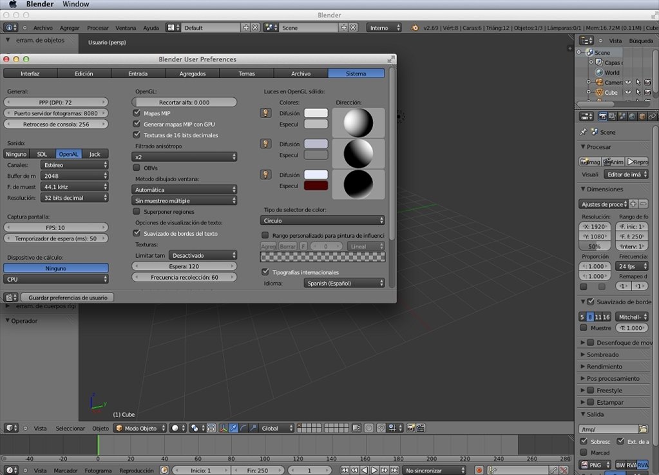Click the first OpenGL light bulb icon
This screenshot has height=475, width=659.
click(265, 113)
